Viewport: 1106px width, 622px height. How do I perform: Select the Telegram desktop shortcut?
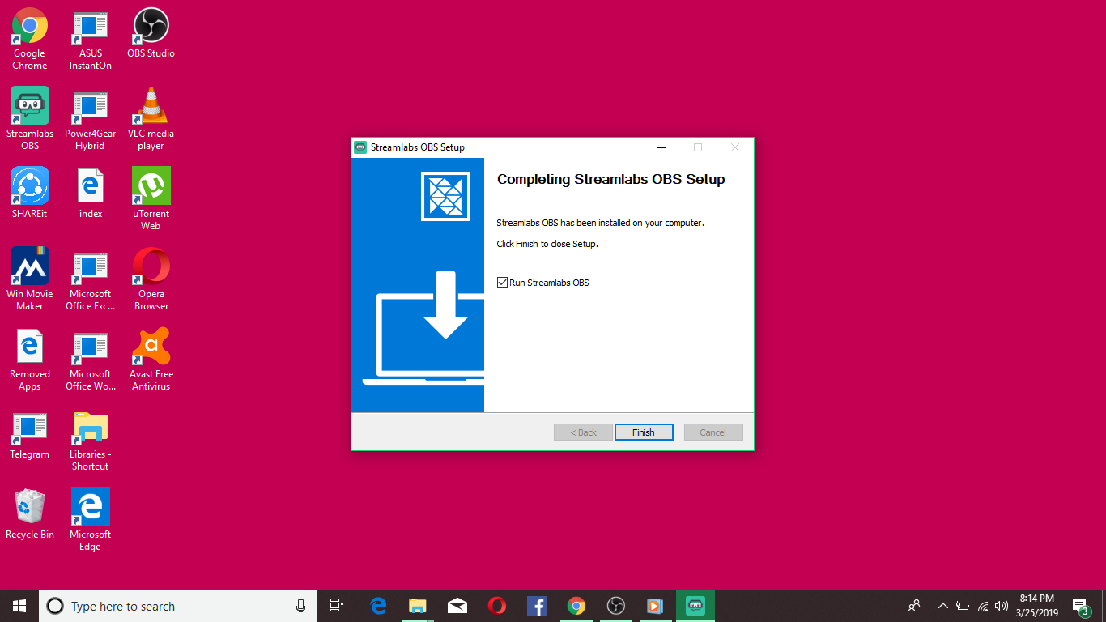30,434
